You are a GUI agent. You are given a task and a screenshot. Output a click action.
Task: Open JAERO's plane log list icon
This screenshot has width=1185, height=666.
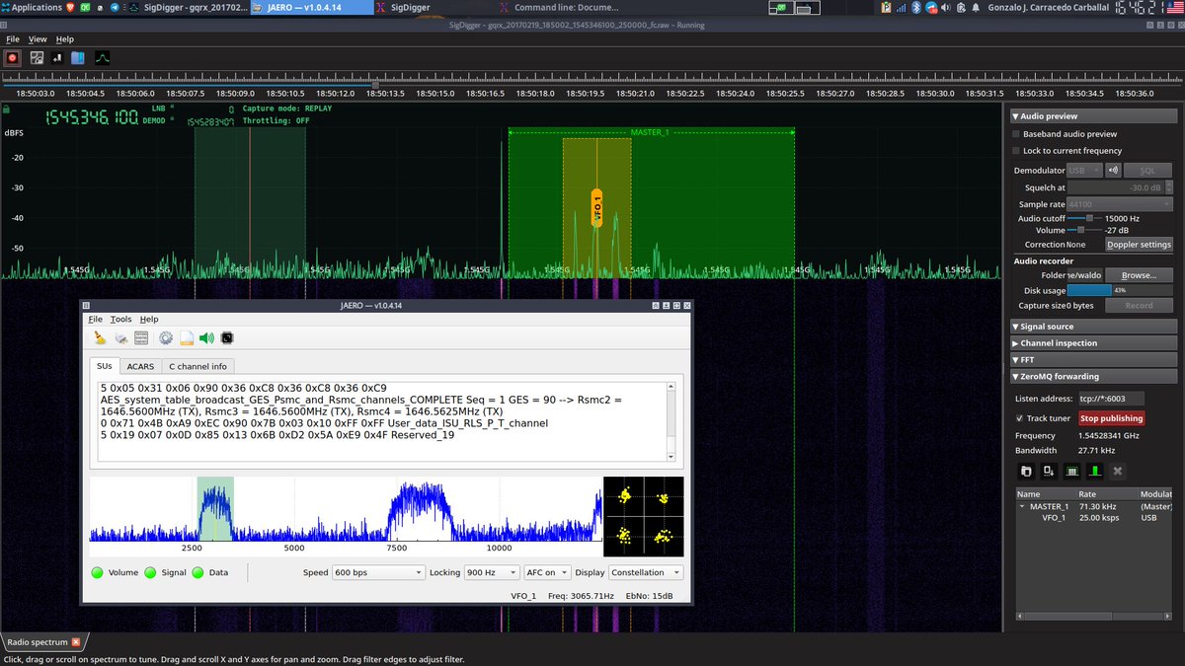(x=142, y=337)
